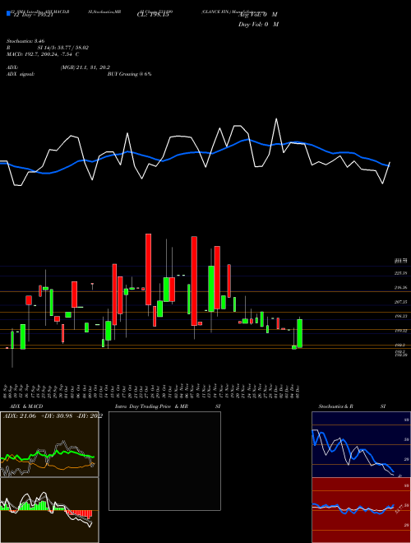The image size is (411, 543).
Task: Click the 225.38 price axis label
Action: click(x=401, y=273)
